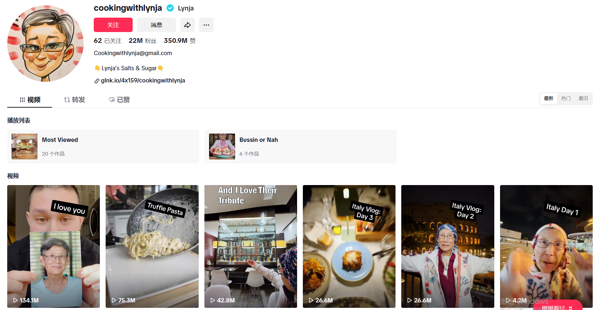This screenshot has height=310, width=601.
Task: Click the play icon on Truffle Pasta video
Action: [114, 300]
